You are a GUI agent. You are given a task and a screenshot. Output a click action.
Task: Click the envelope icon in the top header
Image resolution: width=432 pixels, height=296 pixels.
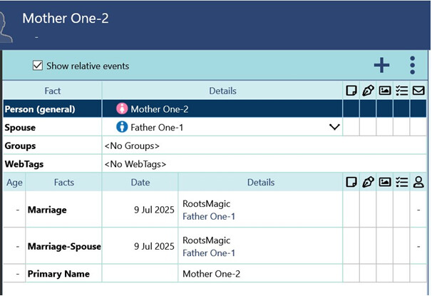tap(418, 91)
